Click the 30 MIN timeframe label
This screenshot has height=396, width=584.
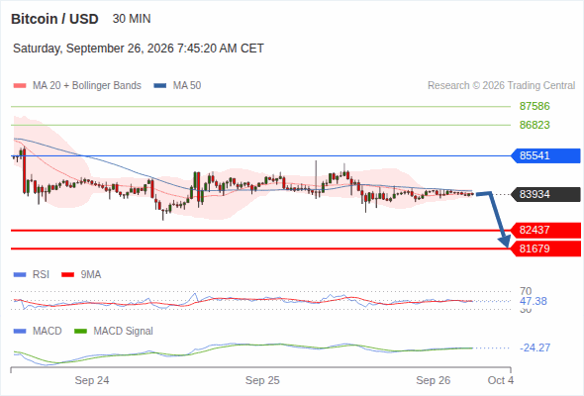point(132,19)
